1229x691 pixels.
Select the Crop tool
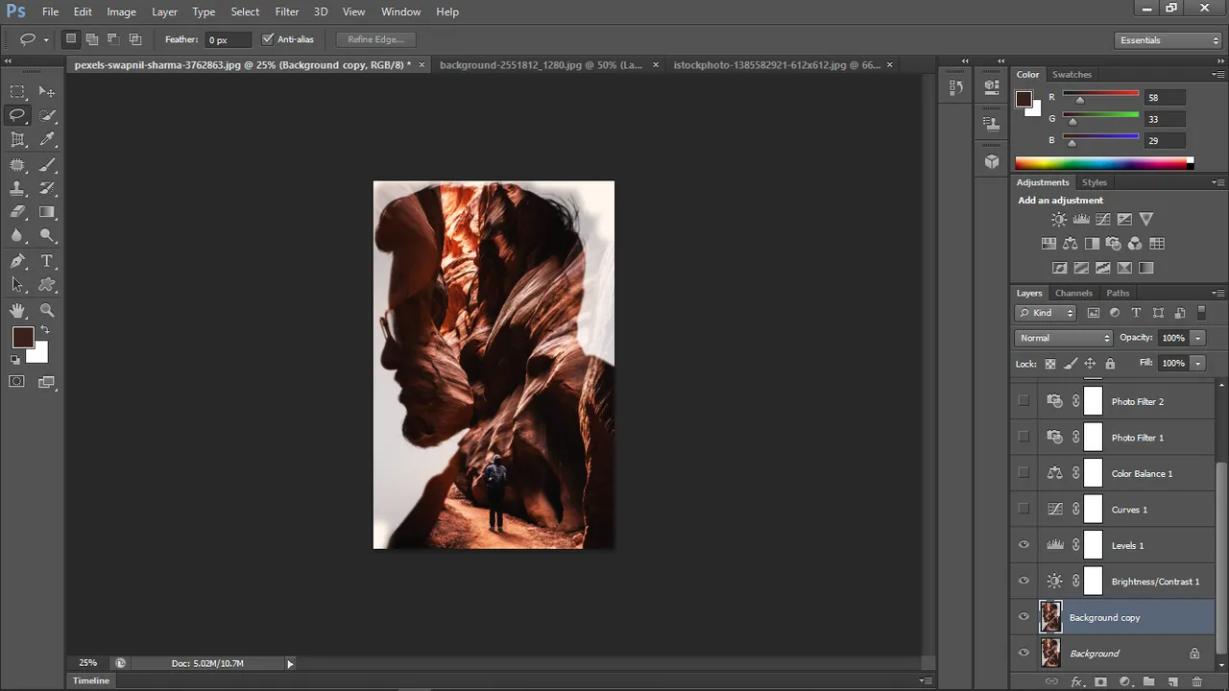[x=17, y=140]
